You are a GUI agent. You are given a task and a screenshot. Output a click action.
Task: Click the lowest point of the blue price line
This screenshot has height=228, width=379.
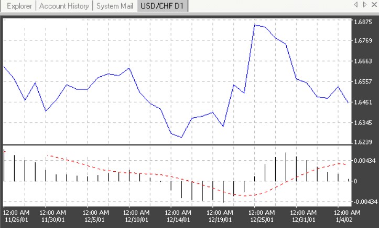tap(181, 137)
